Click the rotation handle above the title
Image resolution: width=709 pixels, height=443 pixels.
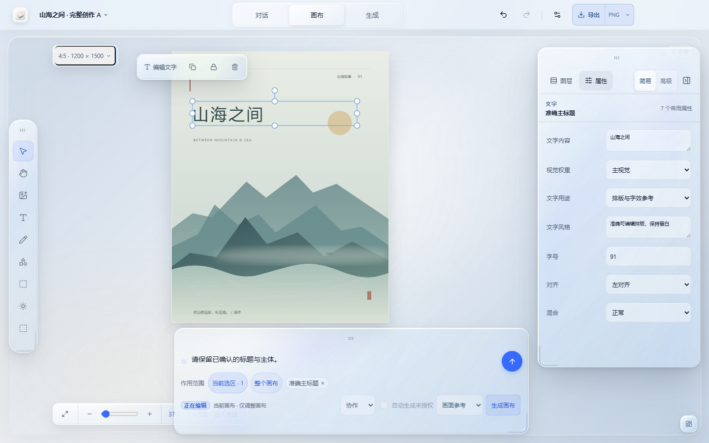(x=275, y=91)
